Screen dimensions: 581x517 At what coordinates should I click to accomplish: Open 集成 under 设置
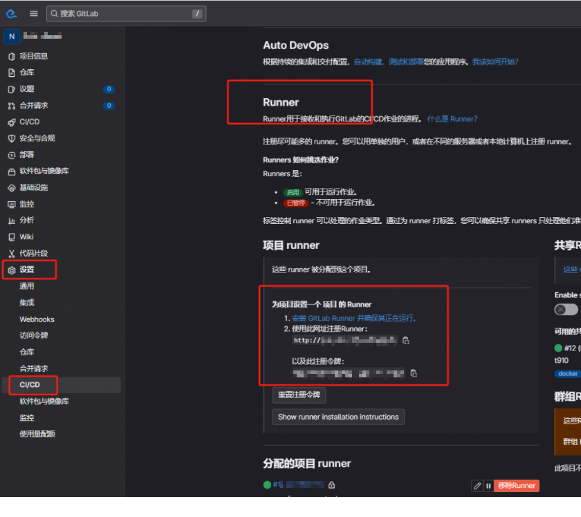[27, 303]
